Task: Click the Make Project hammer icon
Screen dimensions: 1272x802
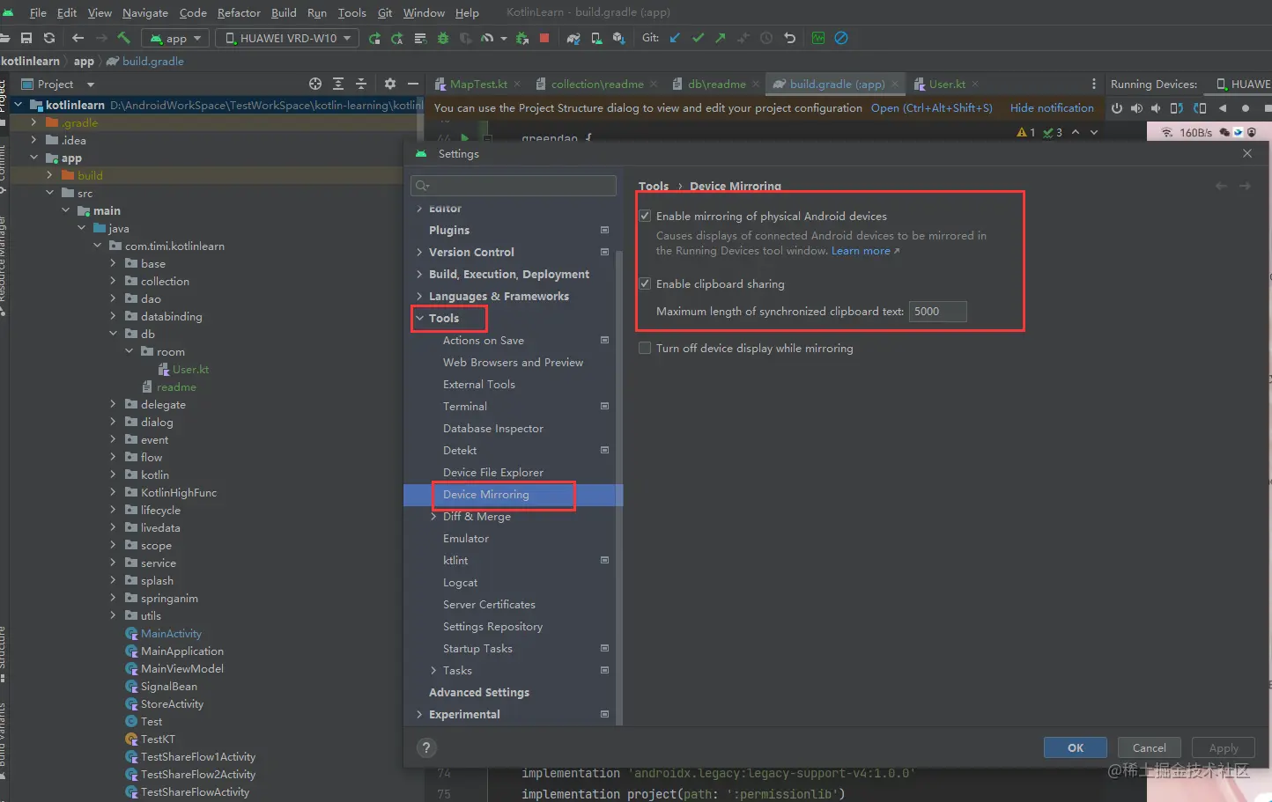Action: (x=123, y=38)
